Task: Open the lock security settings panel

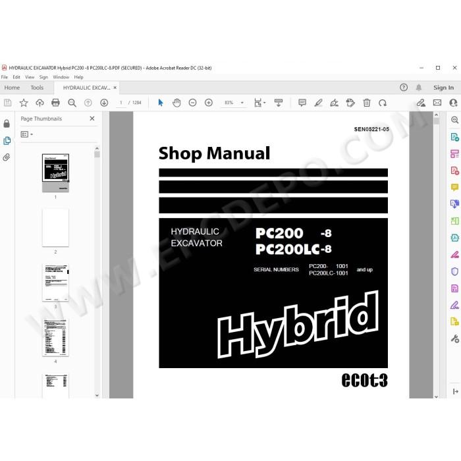Action: point(7,124)
